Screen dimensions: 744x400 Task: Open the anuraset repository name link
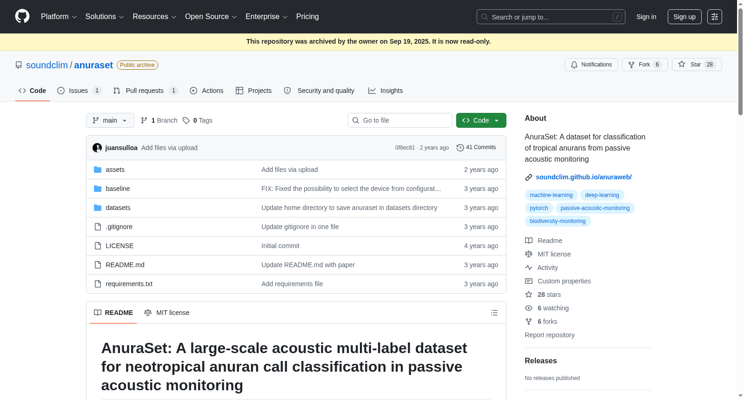click(x=93, y=65)
